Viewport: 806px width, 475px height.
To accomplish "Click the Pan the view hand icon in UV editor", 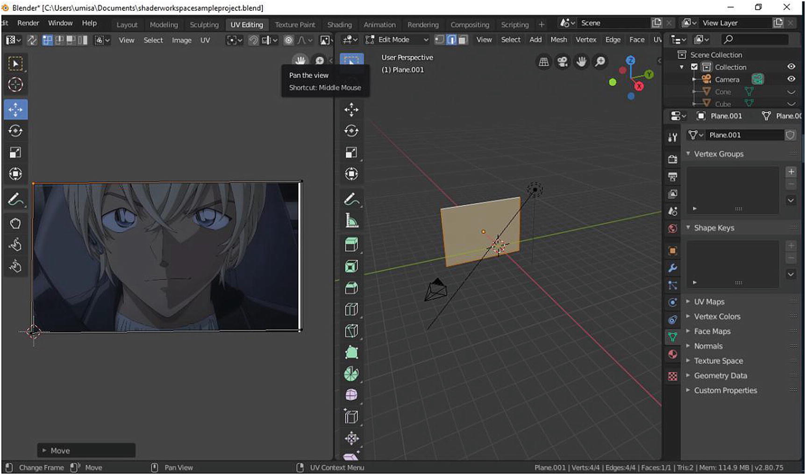I will [x=300, y=60].
